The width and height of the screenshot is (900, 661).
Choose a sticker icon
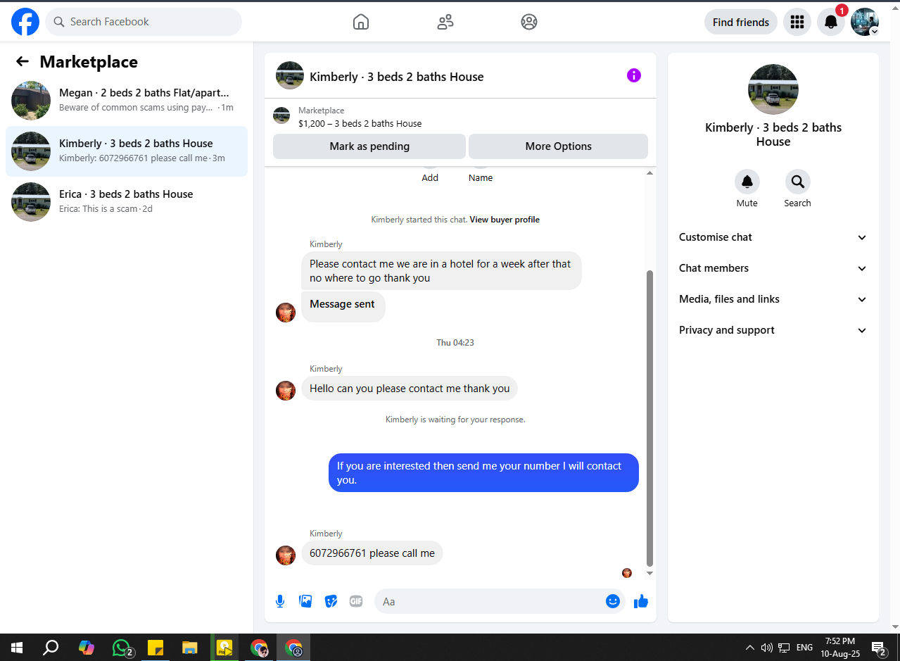coord(331,601)
